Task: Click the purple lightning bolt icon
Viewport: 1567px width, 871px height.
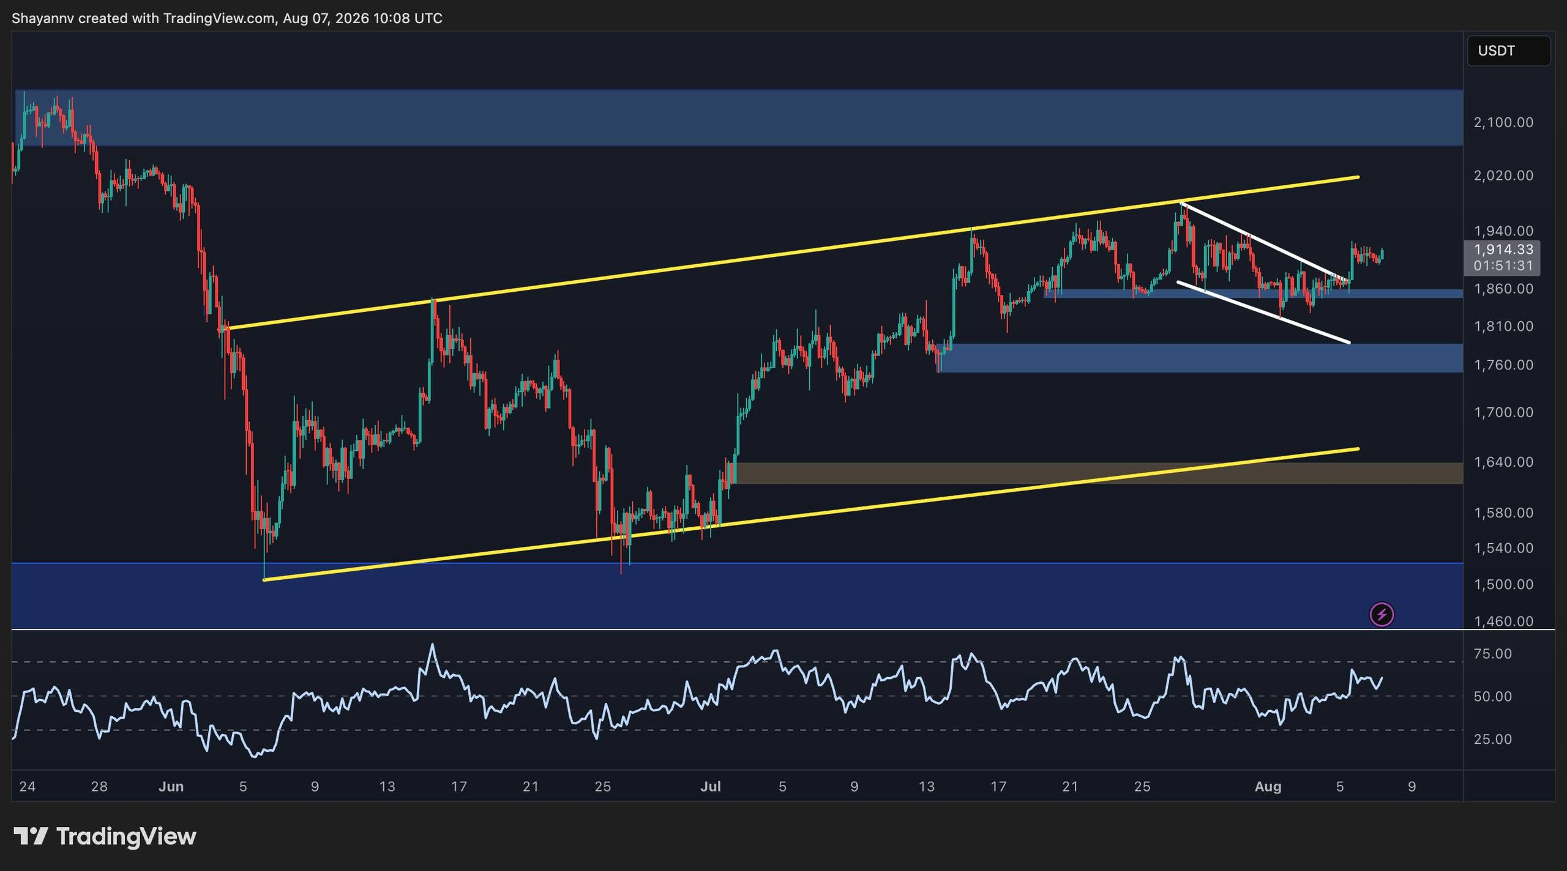Action: (1382, 614)
